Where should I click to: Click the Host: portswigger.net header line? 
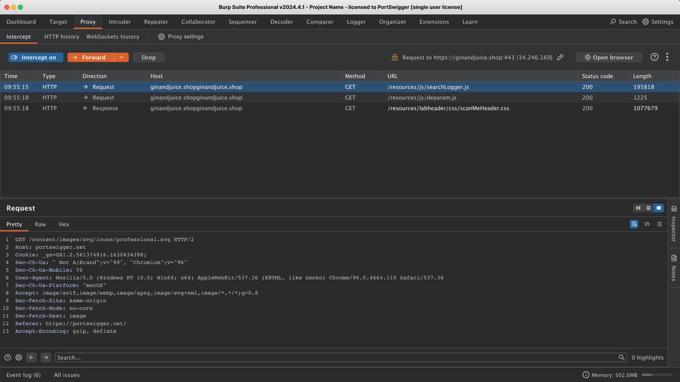pyautogui.click(x=50, y=247)
